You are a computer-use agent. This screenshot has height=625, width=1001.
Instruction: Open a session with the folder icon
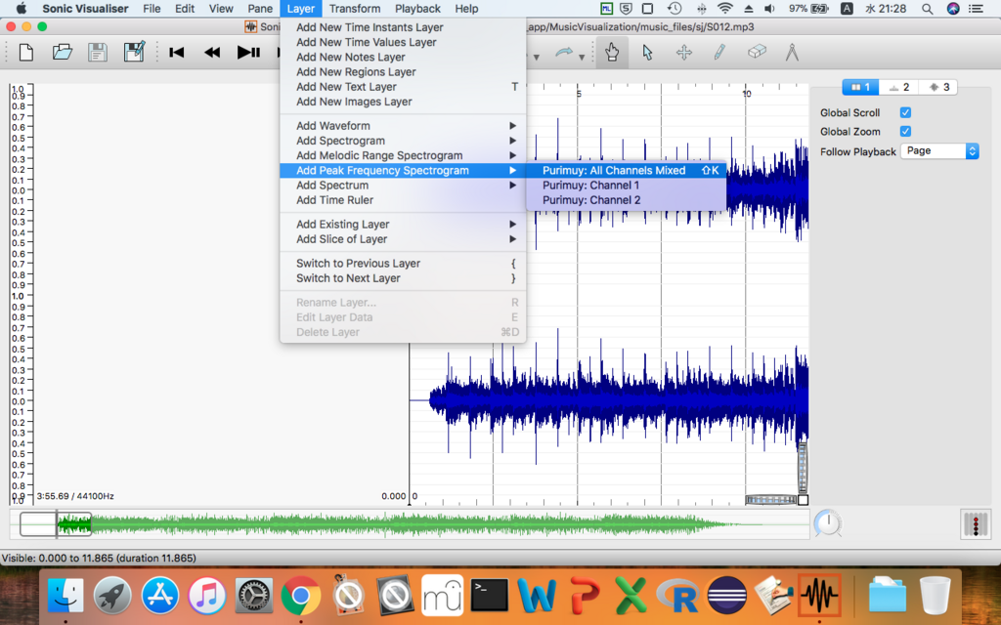pos(62,53)
